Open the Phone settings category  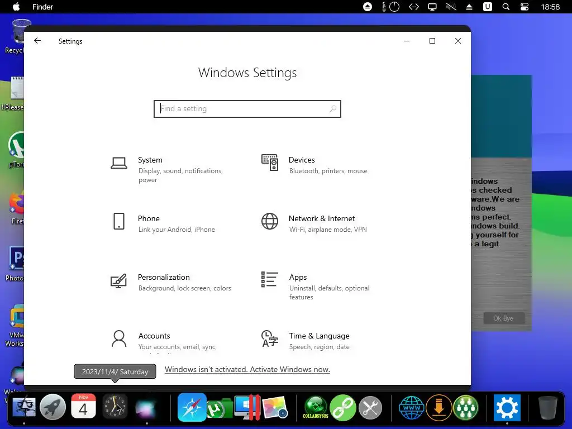164,223
